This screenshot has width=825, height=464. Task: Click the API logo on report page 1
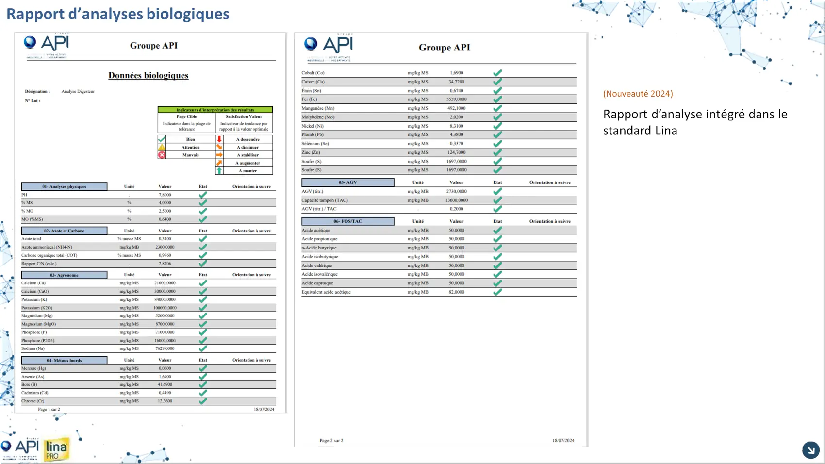tap(47, 47)
